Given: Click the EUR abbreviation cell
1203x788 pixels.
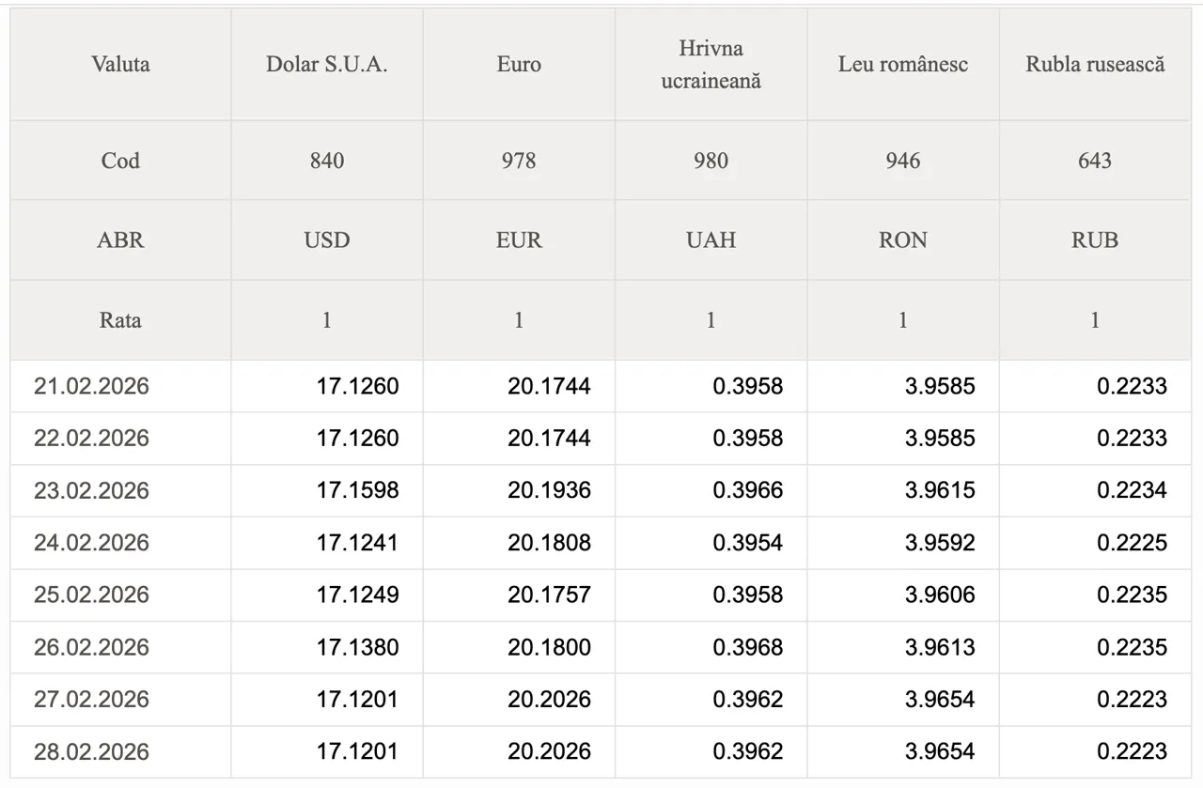Looking at the screenshot, I should tap(519, 240).
